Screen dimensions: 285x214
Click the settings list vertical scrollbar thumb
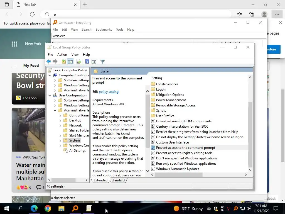pyautogui.click(x=250, y=135)
